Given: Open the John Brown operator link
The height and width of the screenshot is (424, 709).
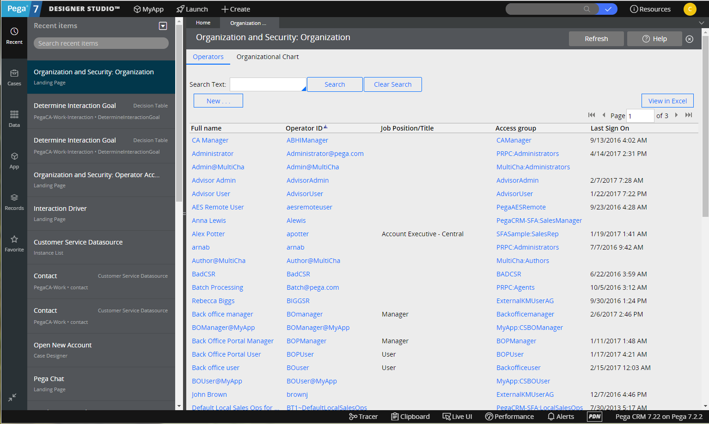Looking at the screenshot, I should [x=209, y=394].
